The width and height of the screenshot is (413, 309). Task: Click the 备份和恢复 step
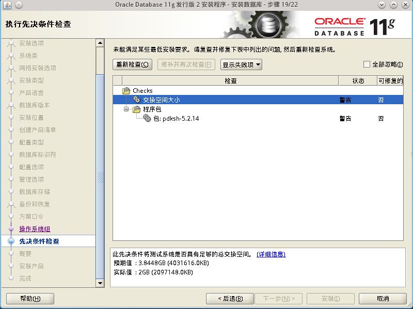(34, 204)
